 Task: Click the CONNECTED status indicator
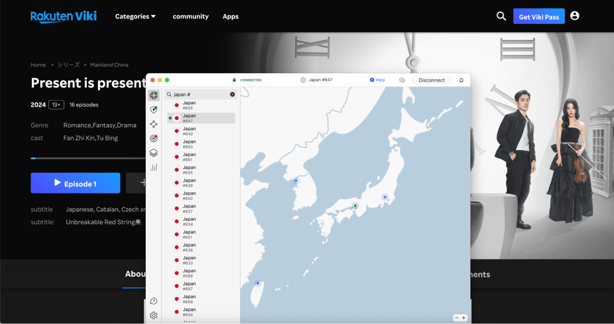(x=247, y=80)
